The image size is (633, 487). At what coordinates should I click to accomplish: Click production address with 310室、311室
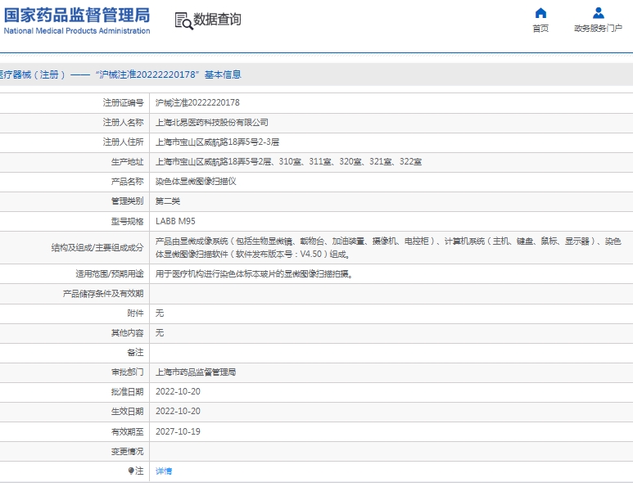tap(288, 162)
